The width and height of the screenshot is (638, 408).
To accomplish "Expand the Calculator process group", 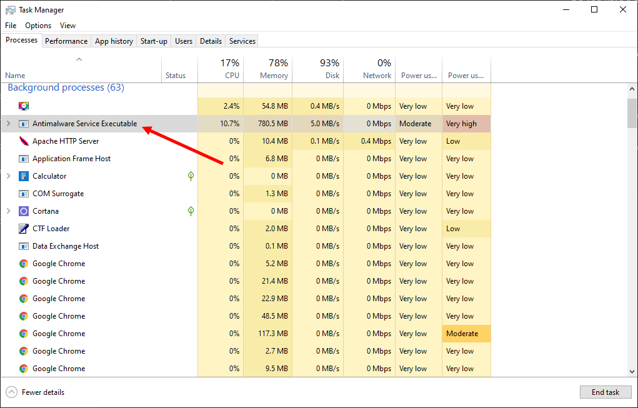I will pyautogui.click(x=9, y=176).
